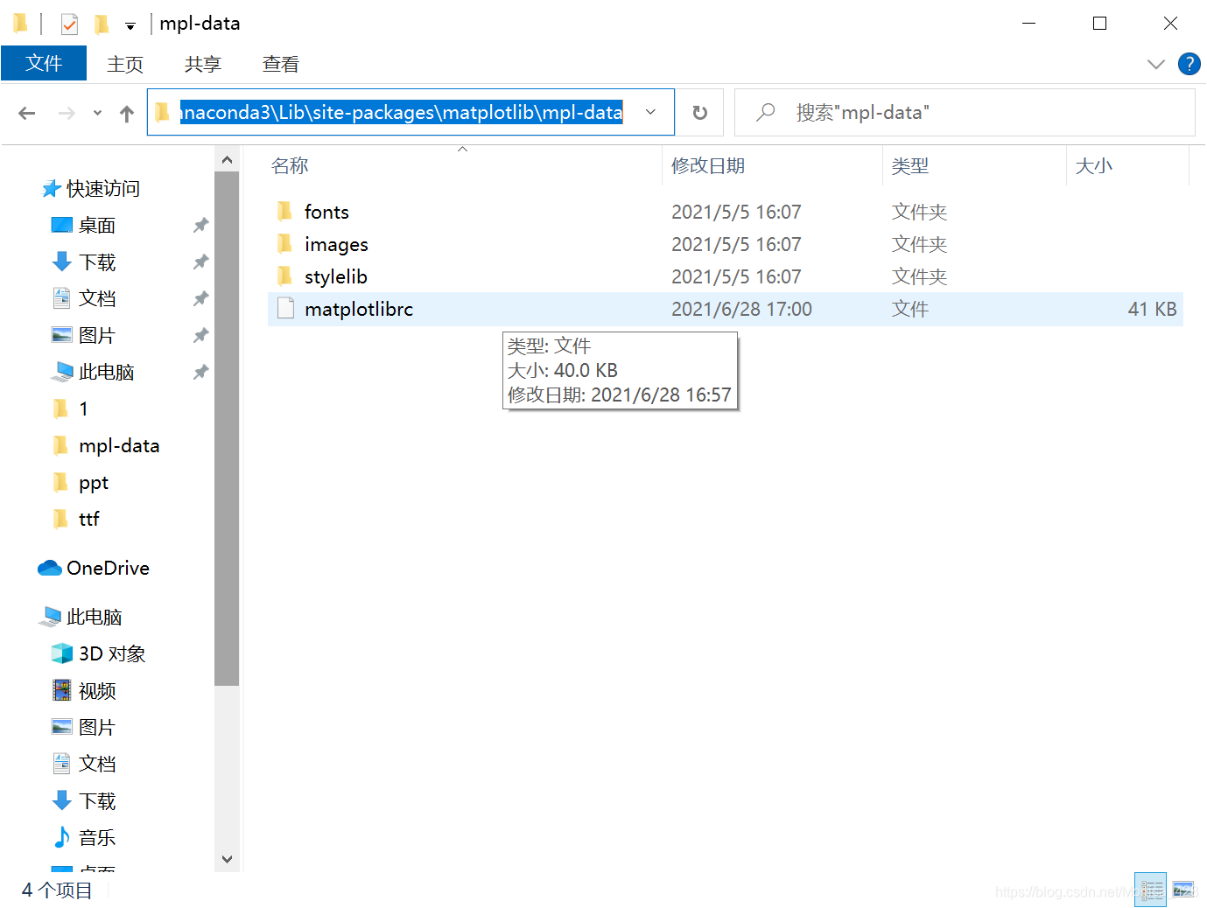Open the 主页 ribbon tab
This screenshot has height=908, width=1207.
click(125, 64)
